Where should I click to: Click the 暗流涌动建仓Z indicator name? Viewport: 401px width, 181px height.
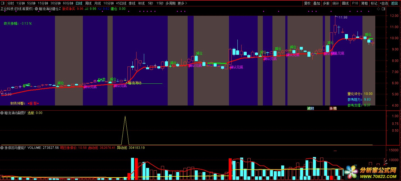[x=50, y=9]
